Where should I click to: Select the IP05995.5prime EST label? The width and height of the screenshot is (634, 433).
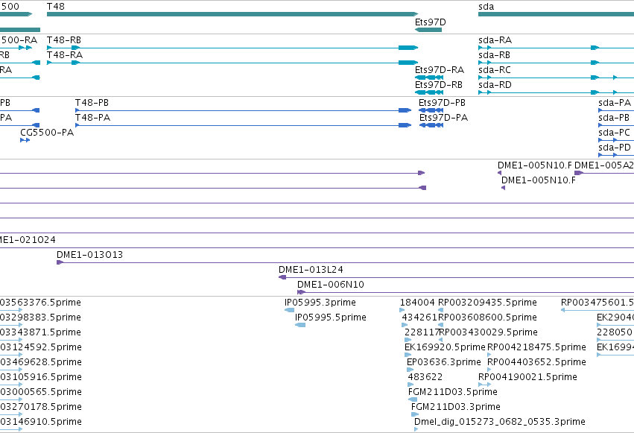331,317
